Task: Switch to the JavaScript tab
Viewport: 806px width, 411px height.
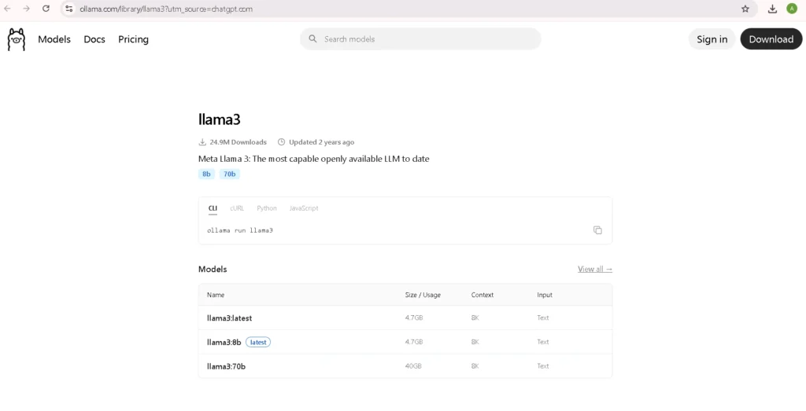Action: 304,208
